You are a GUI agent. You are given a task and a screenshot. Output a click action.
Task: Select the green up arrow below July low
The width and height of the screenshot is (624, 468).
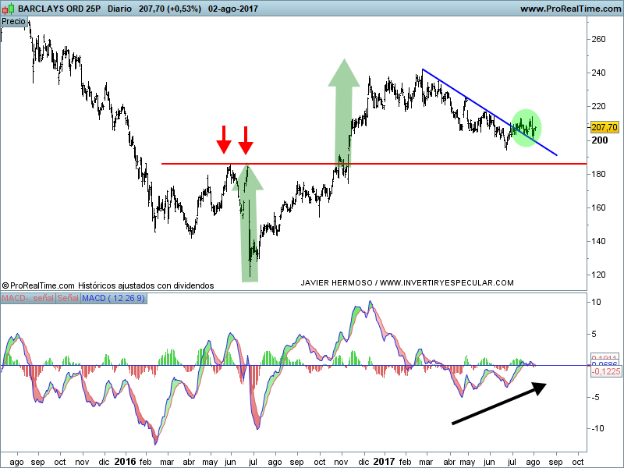coord(249,226)
